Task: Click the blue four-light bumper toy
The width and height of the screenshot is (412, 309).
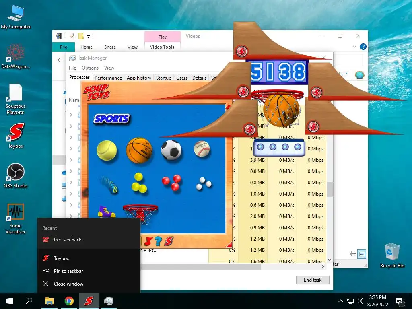Action: (x=279, y=147)
